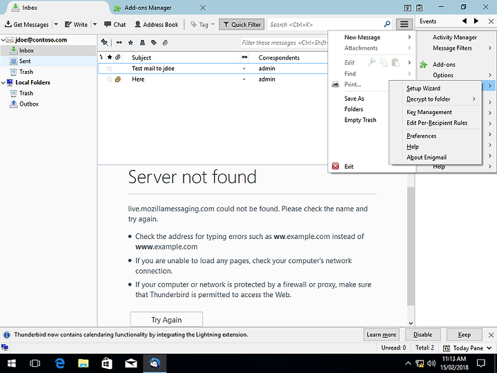The image size is (497, 373).
Task: Click the search magnifier icon
Action: 387,24
